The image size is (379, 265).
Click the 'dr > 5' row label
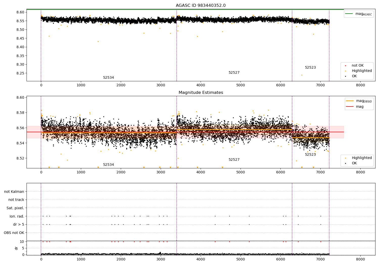pyautogui.click(x=19, y=225)
